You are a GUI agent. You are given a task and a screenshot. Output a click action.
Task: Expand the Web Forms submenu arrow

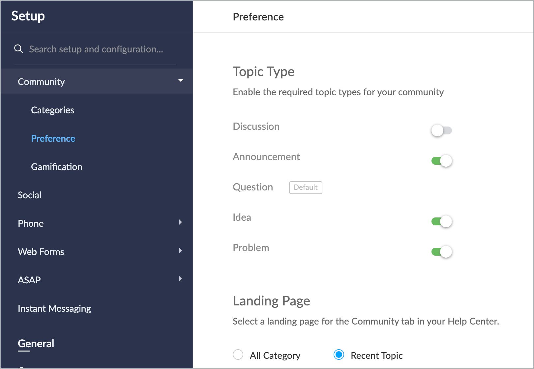tap(180, 251)
